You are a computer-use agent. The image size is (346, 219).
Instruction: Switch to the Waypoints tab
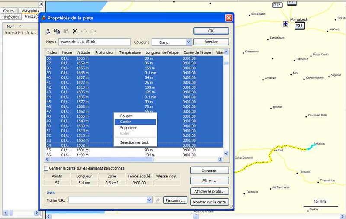click(x=30, y=10)
